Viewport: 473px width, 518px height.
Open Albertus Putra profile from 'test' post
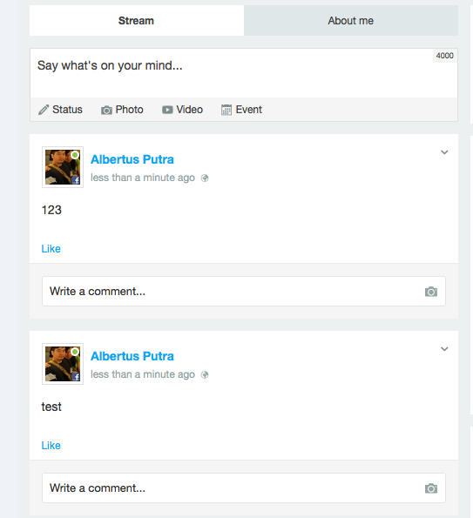[x=132, y=356]
